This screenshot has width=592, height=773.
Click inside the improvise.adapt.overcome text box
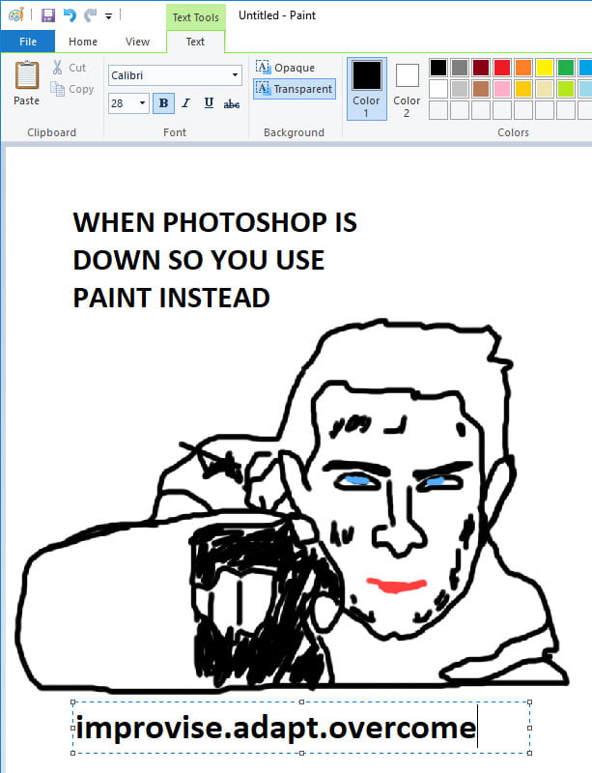pos(301,728)
